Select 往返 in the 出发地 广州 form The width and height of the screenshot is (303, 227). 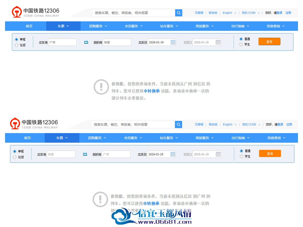click(17, 45)
